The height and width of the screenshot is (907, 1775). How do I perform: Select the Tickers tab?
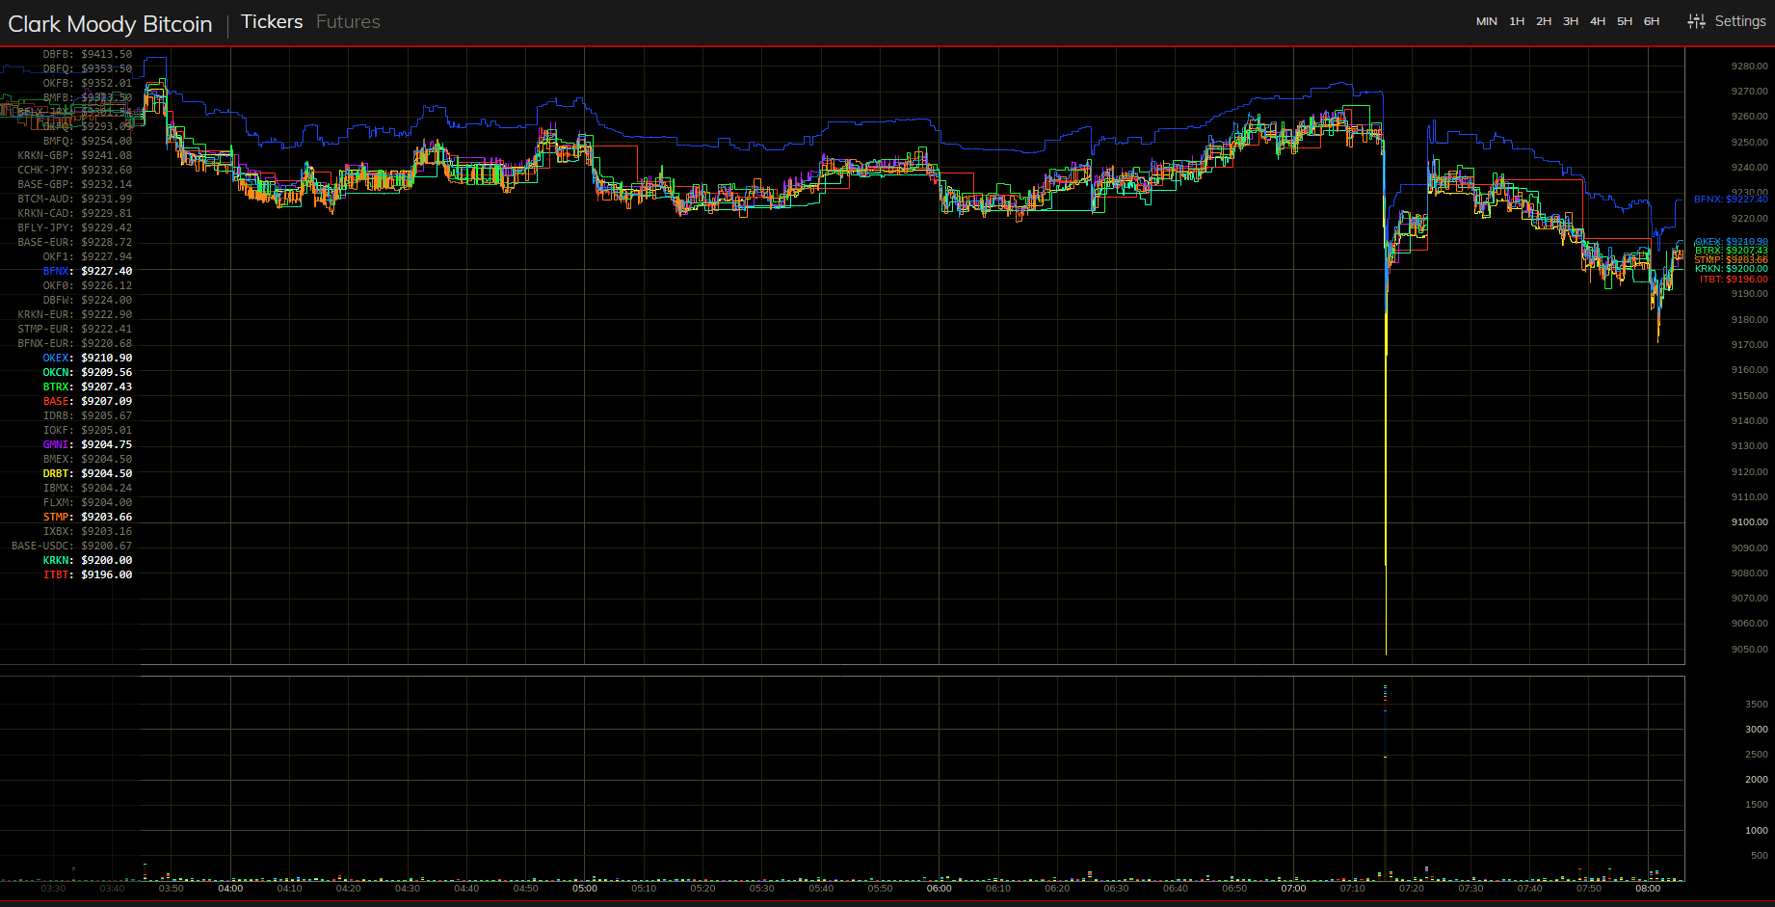(272, 22)
